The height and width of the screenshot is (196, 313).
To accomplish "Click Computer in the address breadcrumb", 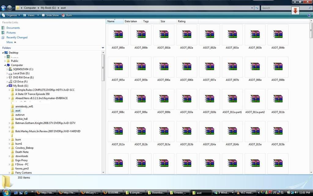I will point(30,8).
